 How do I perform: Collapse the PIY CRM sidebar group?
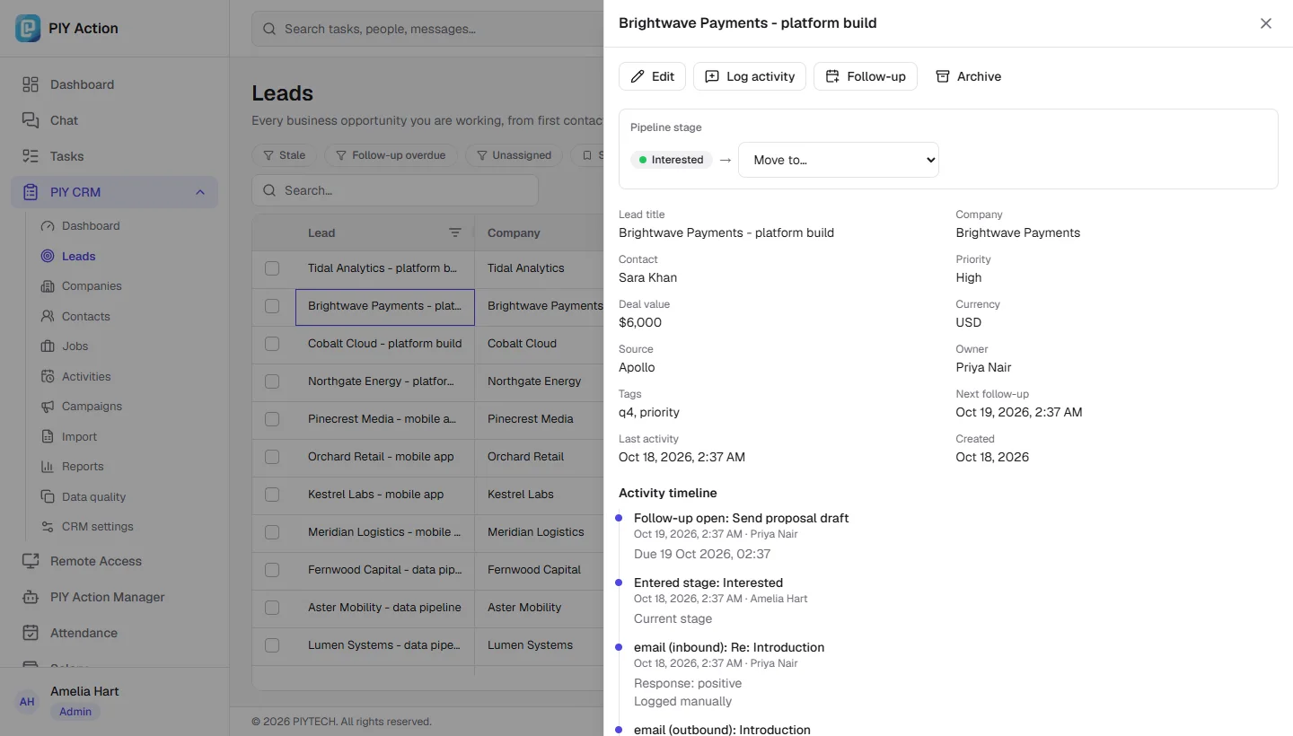(x=200, y=192)
